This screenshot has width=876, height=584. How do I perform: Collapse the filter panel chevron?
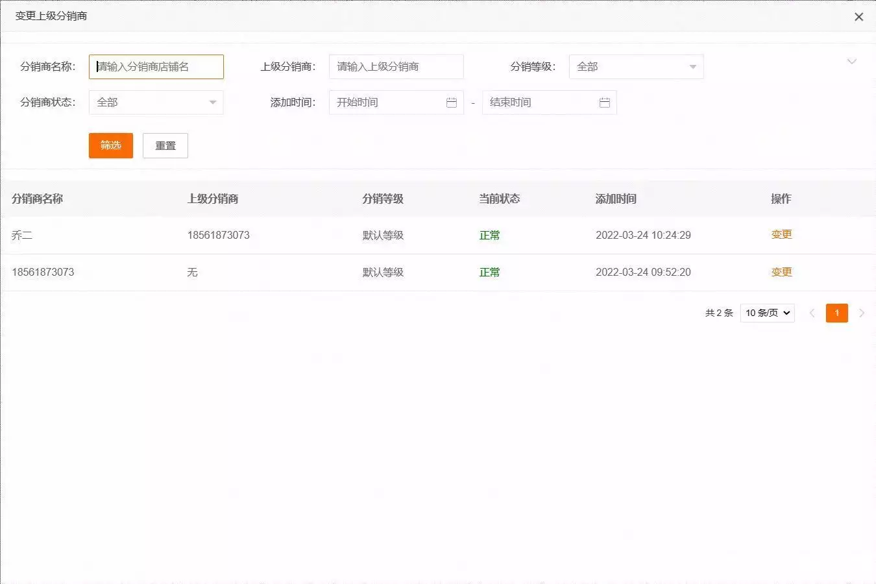coord(852,62)
